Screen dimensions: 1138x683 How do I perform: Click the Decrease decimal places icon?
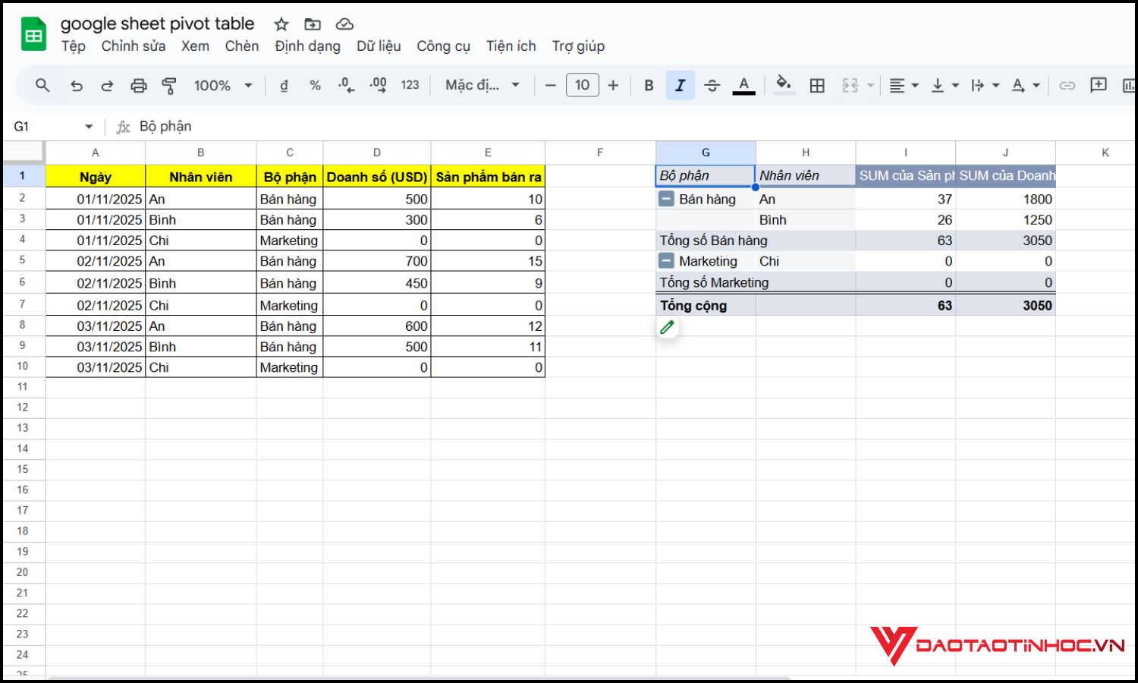pyautogui.click(x=346, y=85)
